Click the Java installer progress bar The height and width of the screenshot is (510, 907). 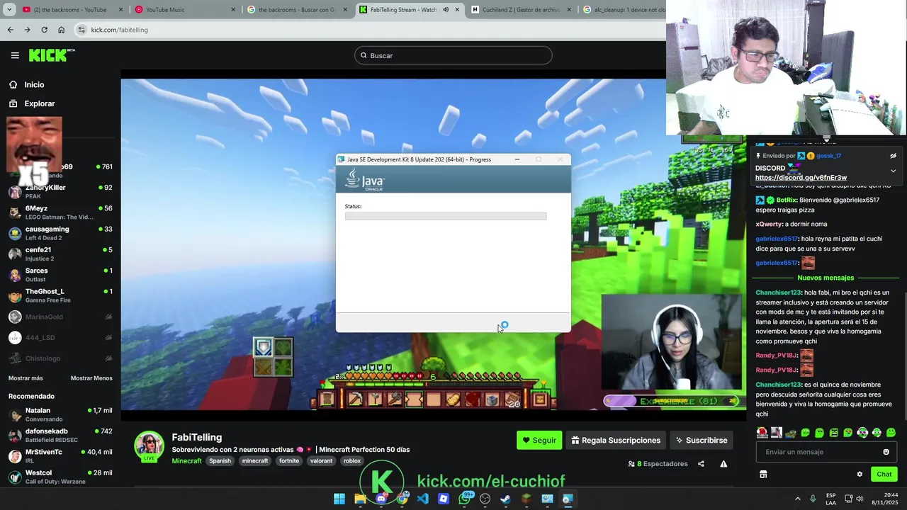coord(446,216)
